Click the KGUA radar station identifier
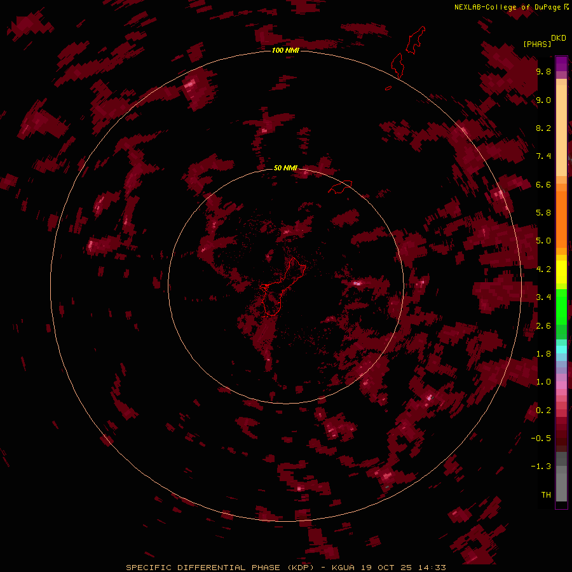Image resolution: width=572 pixels, height=572 pixels. pos(344,568)
